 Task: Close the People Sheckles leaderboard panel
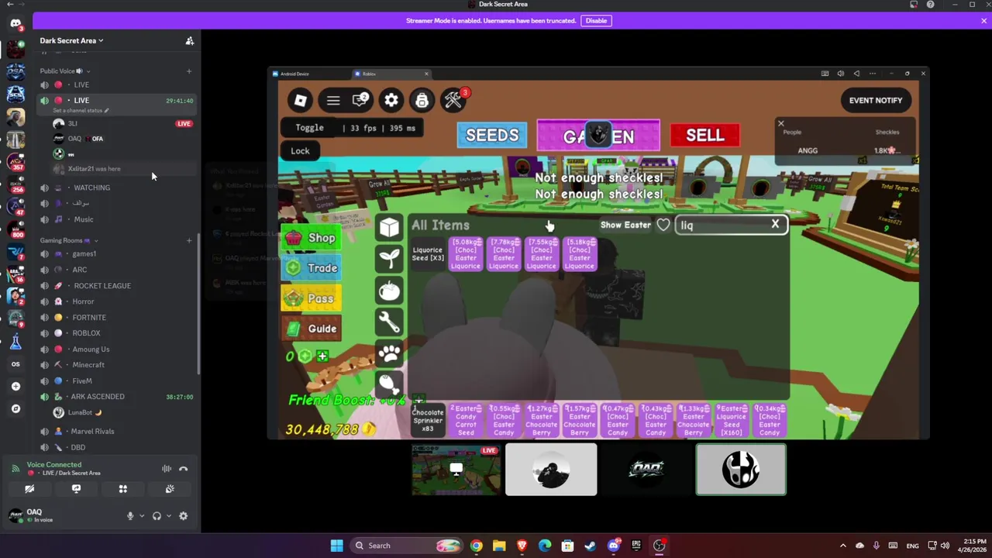[780, 123]
